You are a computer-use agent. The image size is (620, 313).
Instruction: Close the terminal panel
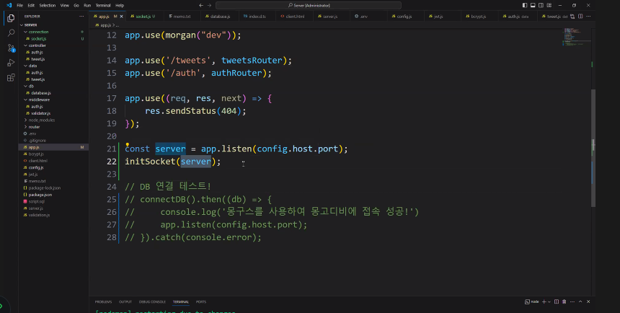[588, 301]
